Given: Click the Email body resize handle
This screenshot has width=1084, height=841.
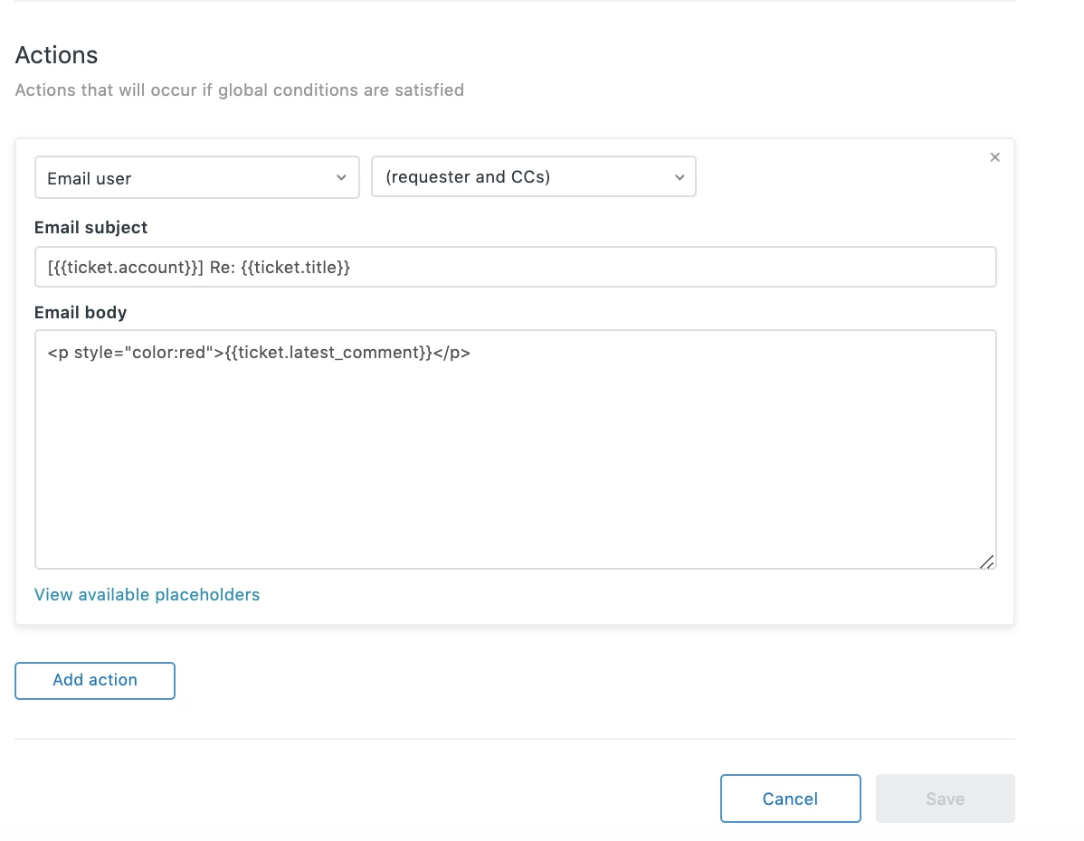Looking at the screenshot, I should (x=986, y=561).
